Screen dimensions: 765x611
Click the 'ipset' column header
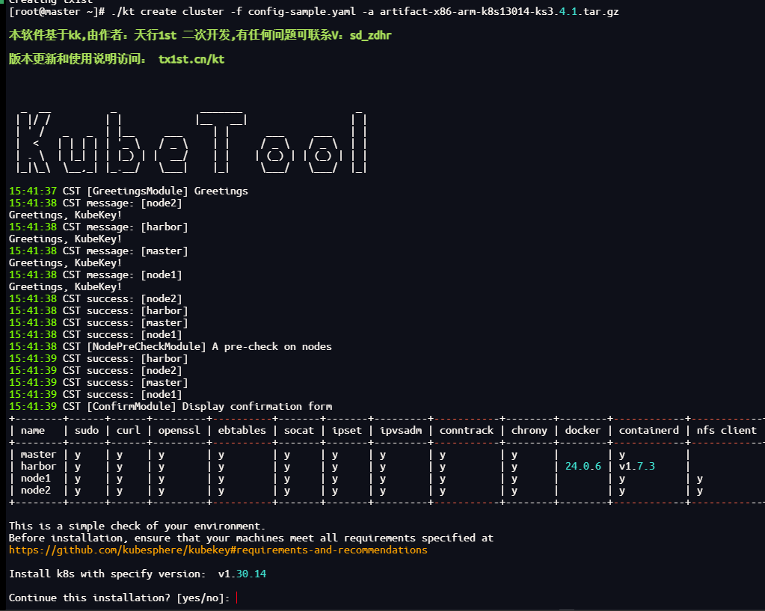coord(347,431)
